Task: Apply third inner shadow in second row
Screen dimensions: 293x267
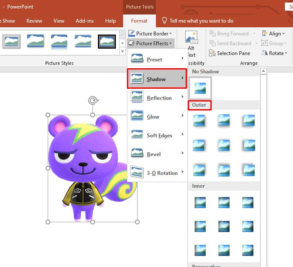Action: (248, 226)
